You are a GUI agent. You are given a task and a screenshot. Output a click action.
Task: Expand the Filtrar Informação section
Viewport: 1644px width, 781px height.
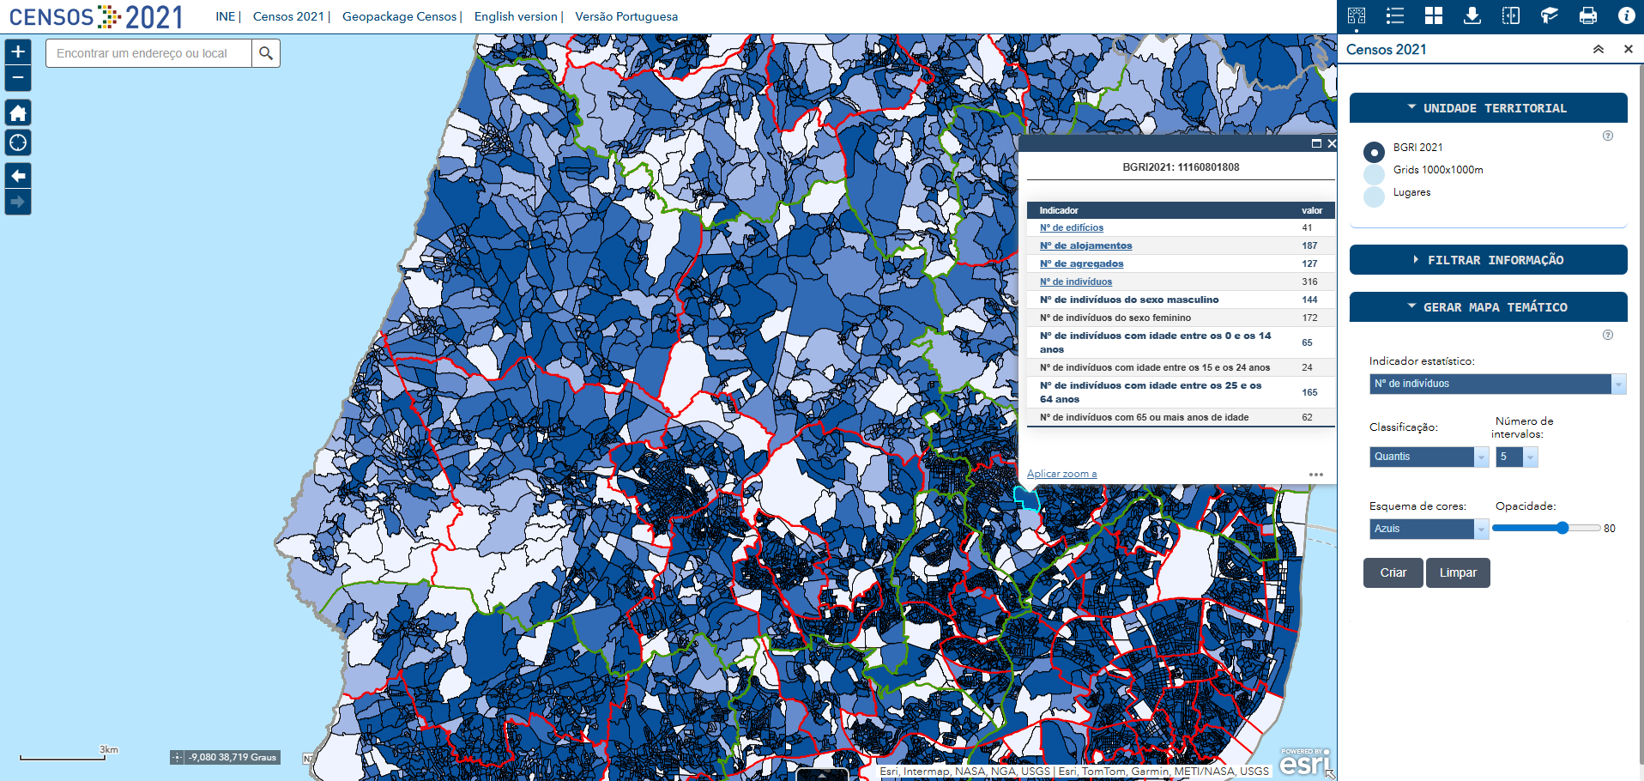[x=1488, y=260]
